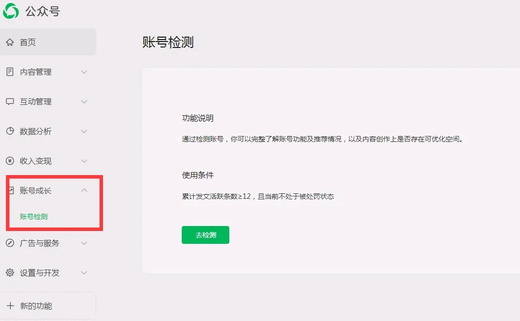
Task: Click the compass icon for 广告与服务
Action: (x=10, y=243)
